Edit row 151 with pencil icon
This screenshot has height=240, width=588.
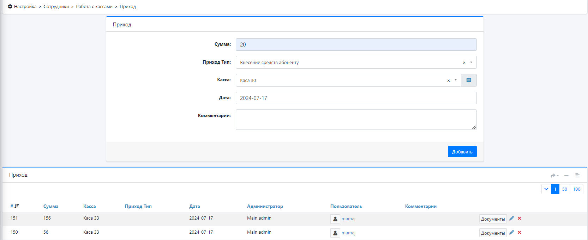point(511,219)
